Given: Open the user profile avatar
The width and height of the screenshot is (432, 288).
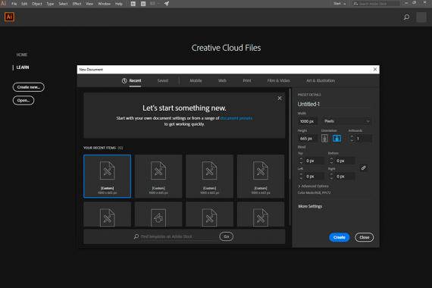Looking at the screenshot, I should pos(421,17).
